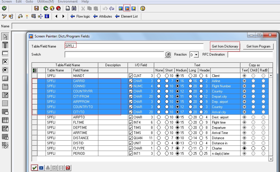Click the blue information icon in second toolbar
This screenshot has height=172, width=280.
click(47, 16)
